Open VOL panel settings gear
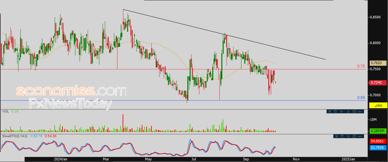The width and height of the screenshot is (388, 162). pyautogui.click(x=354, y=111)
